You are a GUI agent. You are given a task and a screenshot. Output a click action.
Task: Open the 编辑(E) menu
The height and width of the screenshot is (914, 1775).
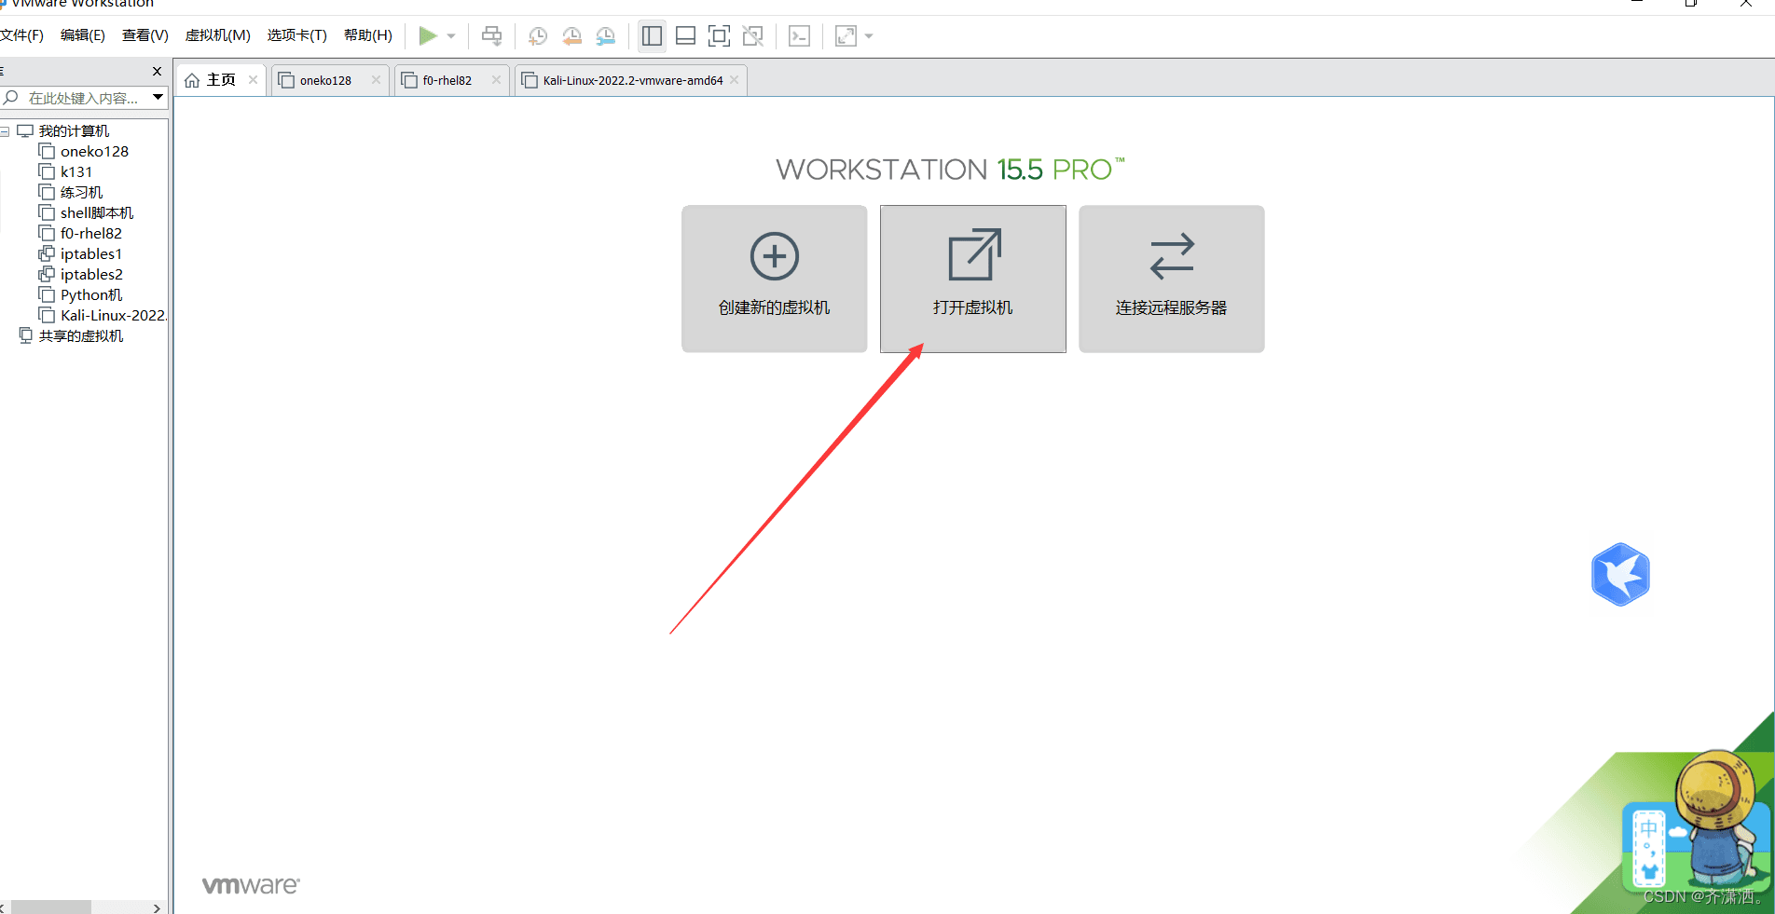coord(83,35)
